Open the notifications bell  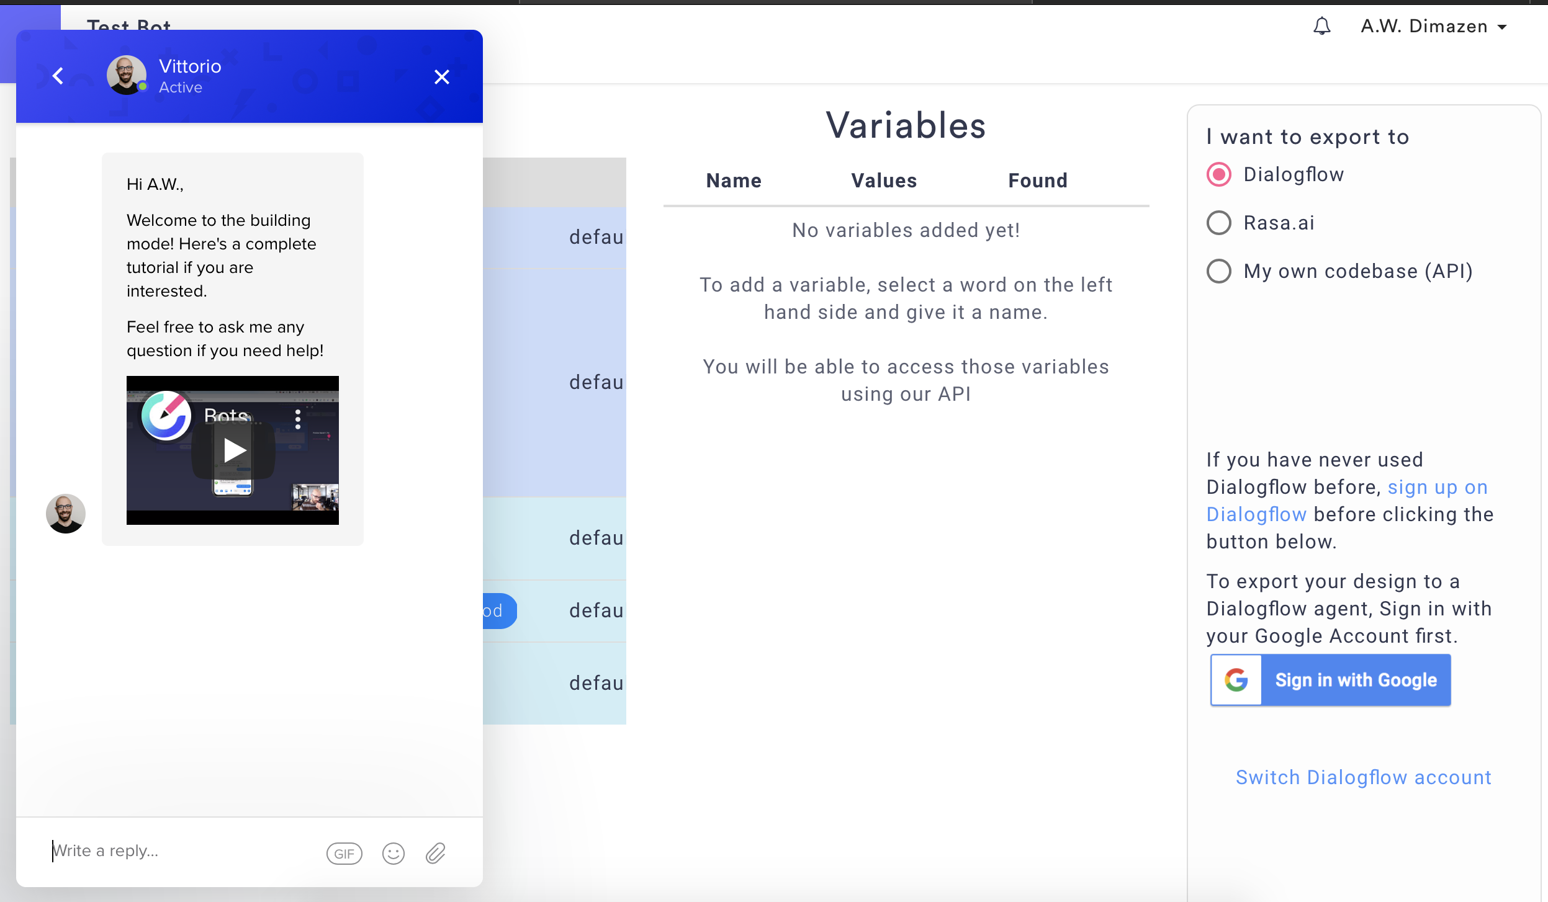point(1321,26)
